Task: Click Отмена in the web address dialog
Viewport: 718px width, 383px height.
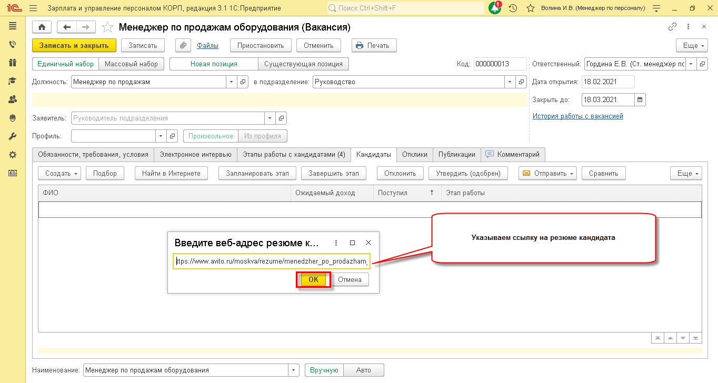Action: (x=350, y=280)
